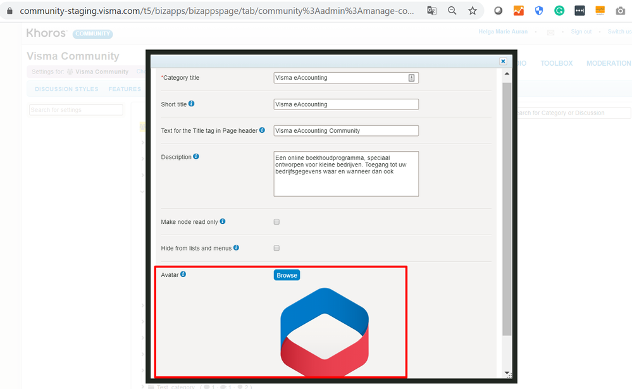Open the gray circle browser extension
The image size is (632, 389).
(498, 11)
